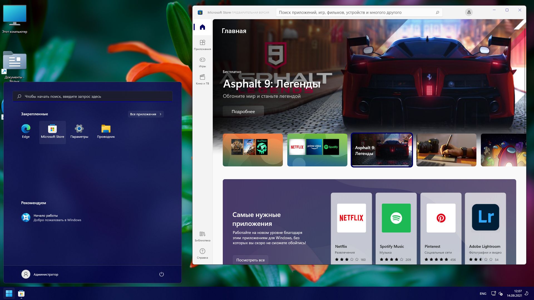Open Параметры from pinned Start apps
Screen dimensions: 534x300
pos(79,132)
